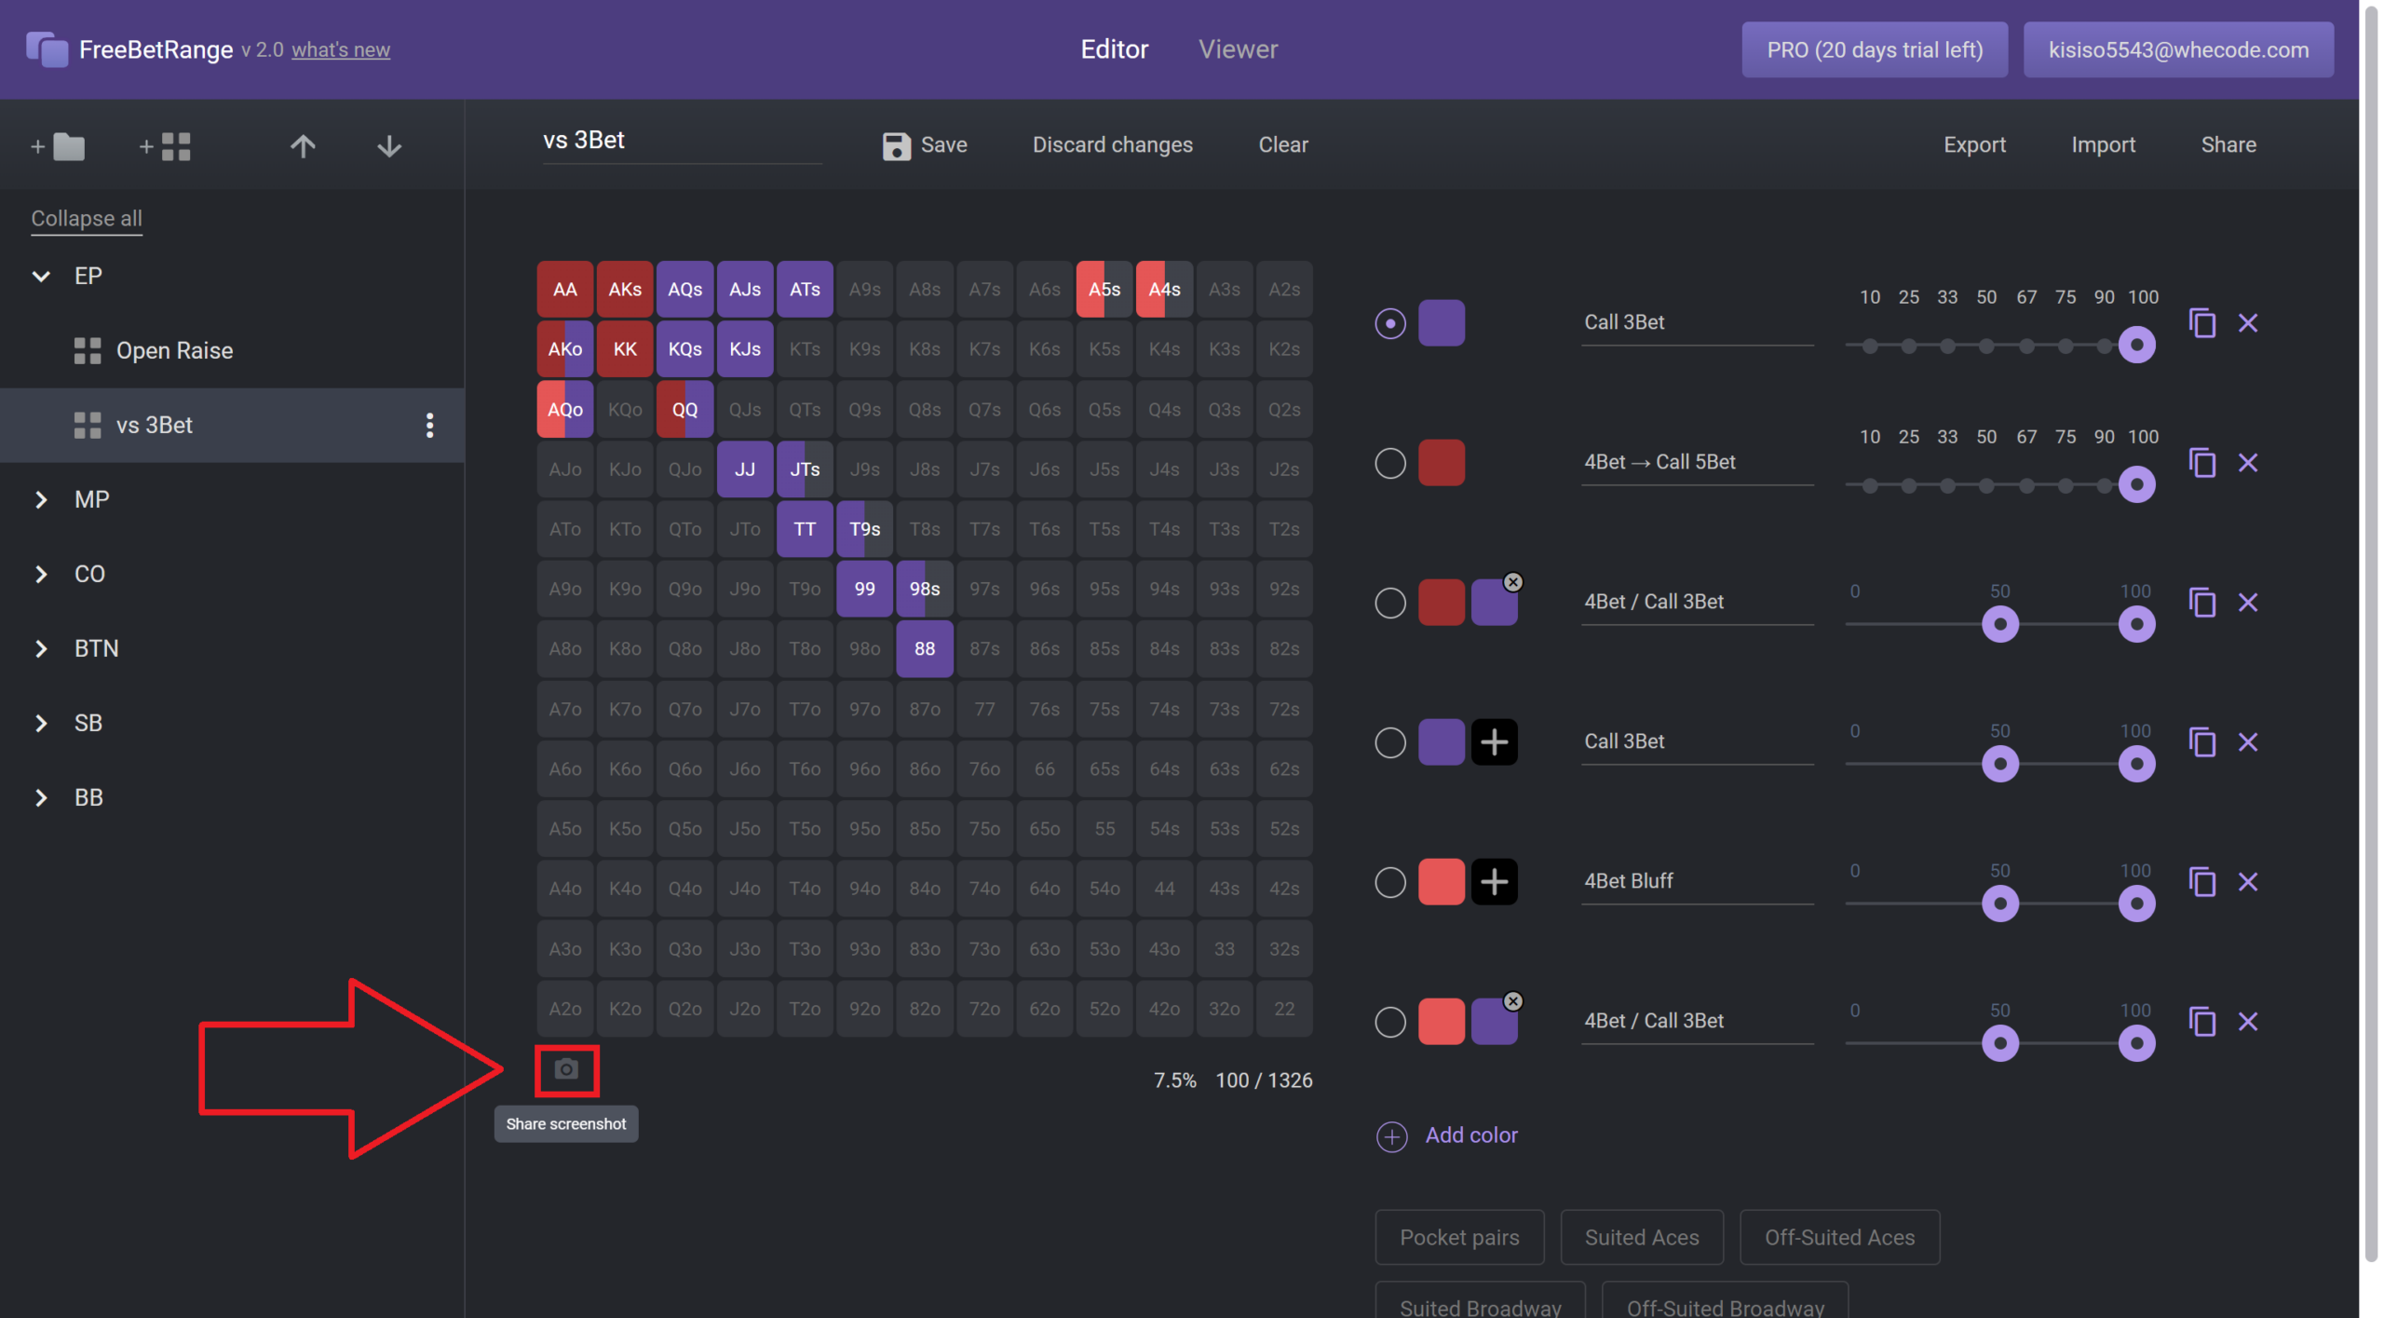The height and width of the screenshot is (1318, 2384).
Task: Open the what's new link
Action: point(341,50)
